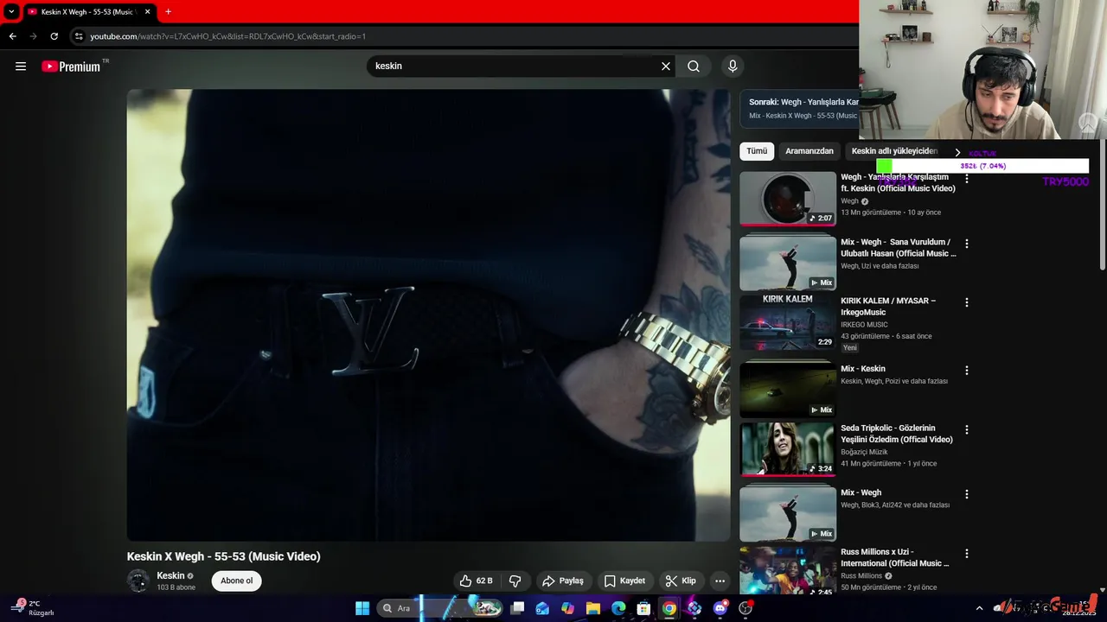Open the Boğaziçi Müzik channel name

[x=864, y=452]
